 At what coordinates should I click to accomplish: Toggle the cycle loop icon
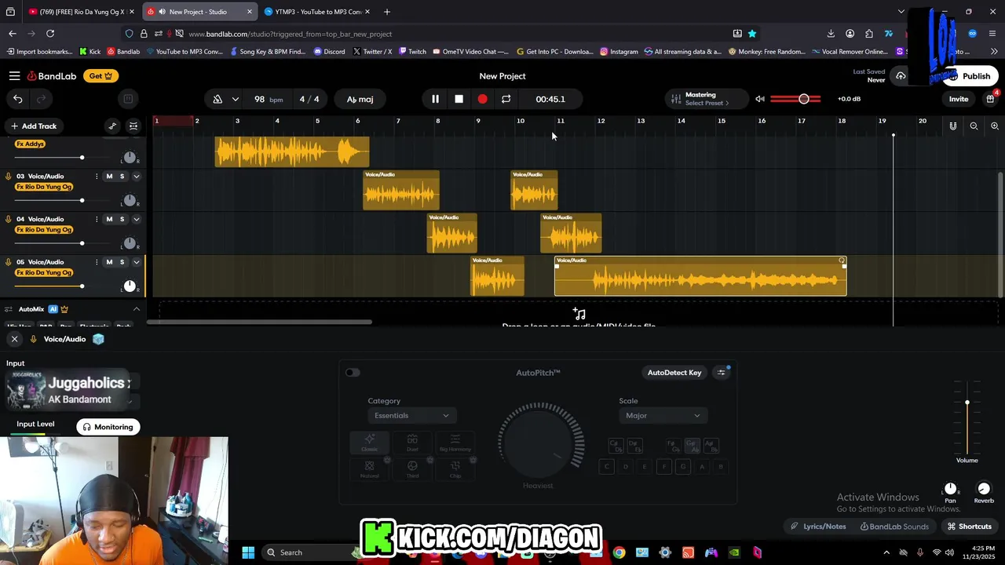pyautogui.click(x=506, y=99)
